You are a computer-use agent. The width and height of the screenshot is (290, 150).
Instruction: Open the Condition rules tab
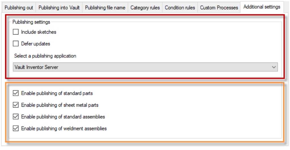pos(180,8)
